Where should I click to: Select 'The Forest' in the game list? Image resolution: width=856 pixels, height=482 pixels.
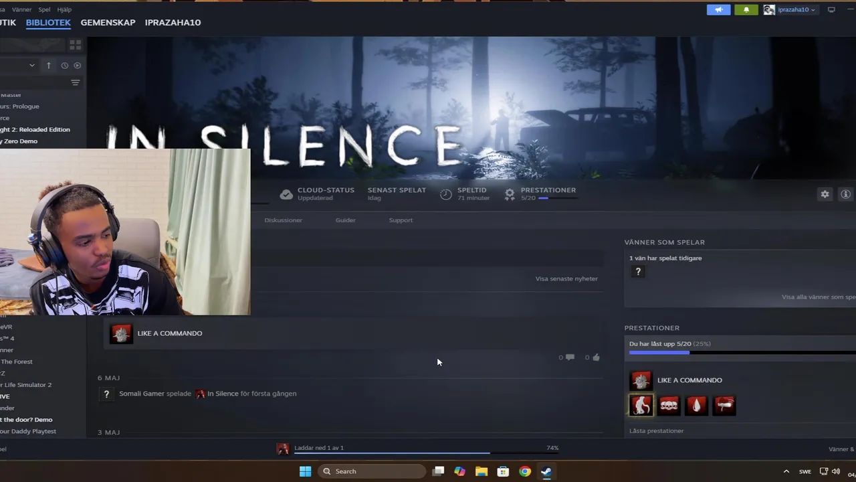[x=17, y=361]
